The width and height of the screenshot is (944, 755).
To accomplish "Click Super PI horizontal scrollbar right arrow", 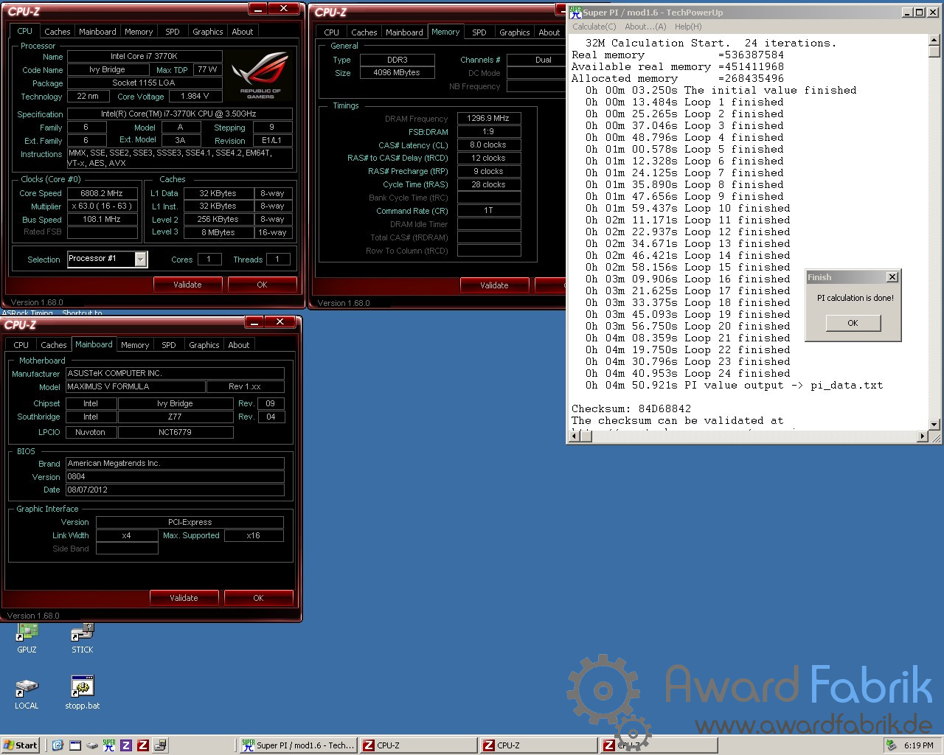I will pos(922,436).
